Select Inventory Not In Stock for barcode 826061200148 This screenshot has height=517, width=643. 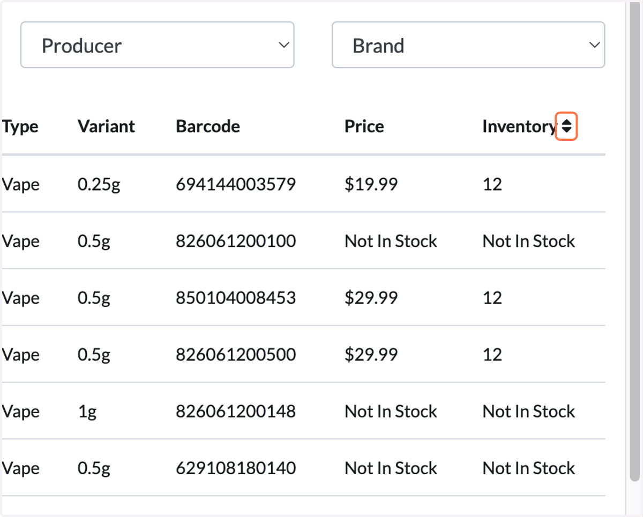[529, 411]
